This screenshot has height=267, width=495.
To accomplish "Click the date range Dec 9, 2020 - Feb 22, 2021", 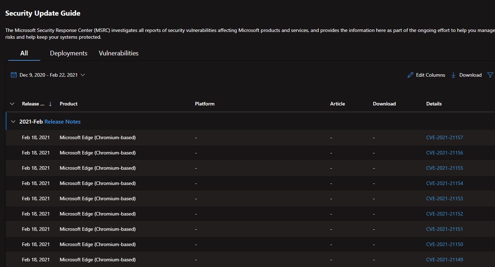I will 48,75.
